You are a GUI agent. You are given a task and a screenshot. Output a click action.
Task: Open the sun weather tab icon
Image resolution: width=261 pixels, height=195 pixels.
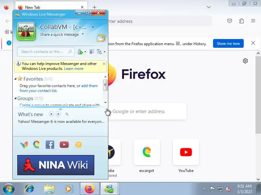(79, 145)
